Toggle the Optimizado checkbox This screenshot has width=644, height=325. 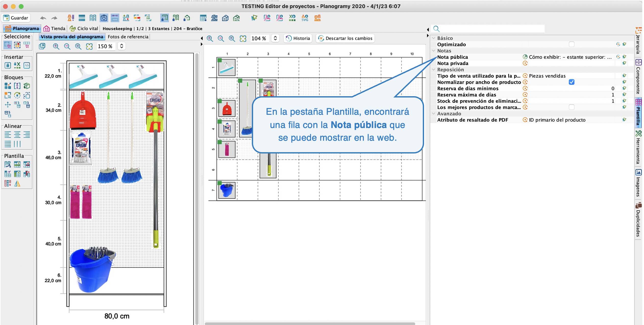click(x=572, y=44)
